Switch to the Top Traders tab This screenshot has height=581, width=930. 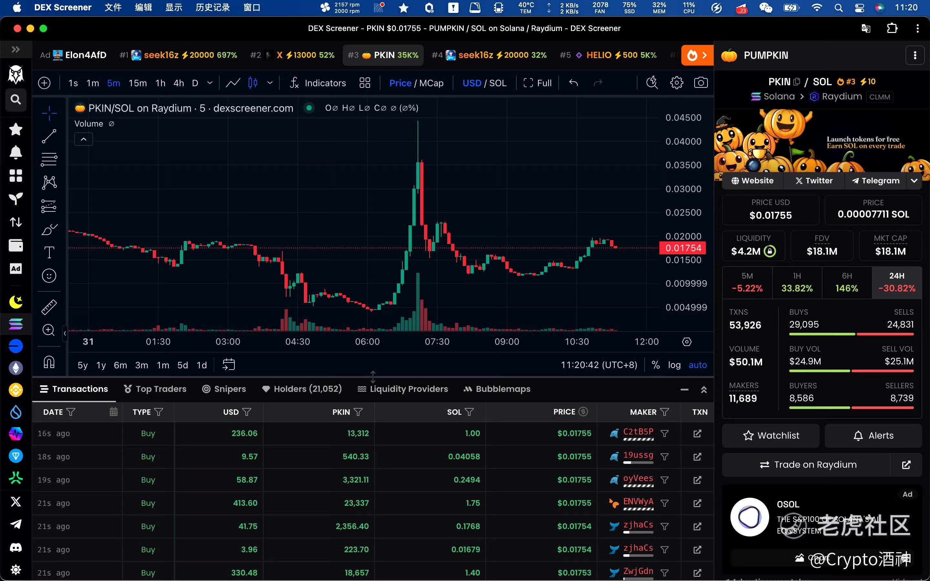coord(155,389)
